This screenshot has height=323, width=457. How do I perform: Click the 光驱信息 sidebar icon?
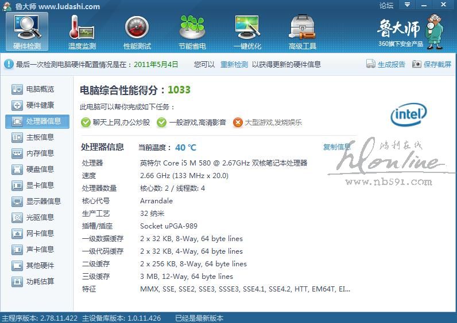point(17,217)
